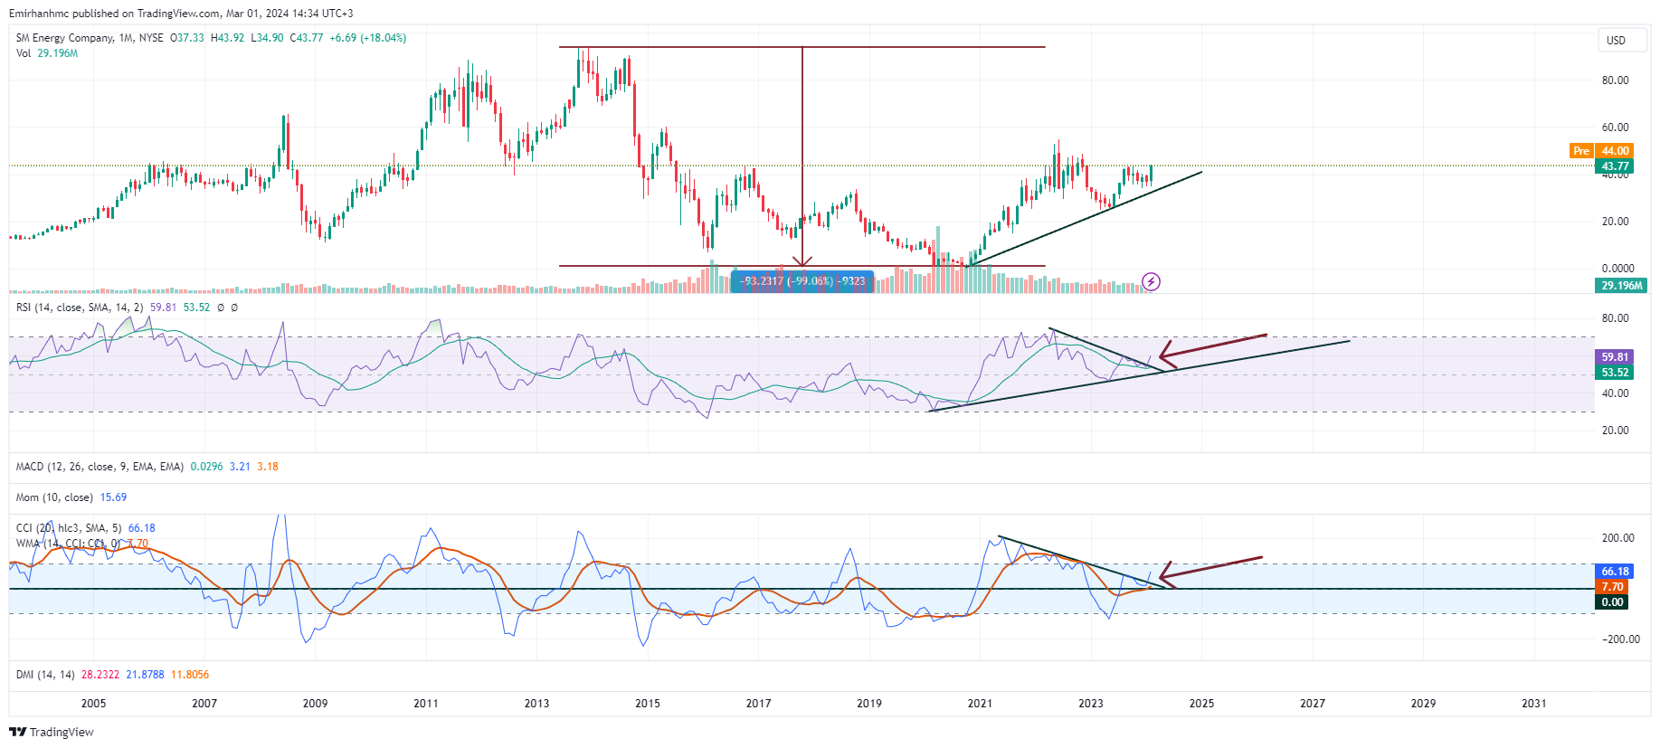Click the lightning bolt earnings event icon
Screen dimensions: 1660x748
pos(1151,282)
